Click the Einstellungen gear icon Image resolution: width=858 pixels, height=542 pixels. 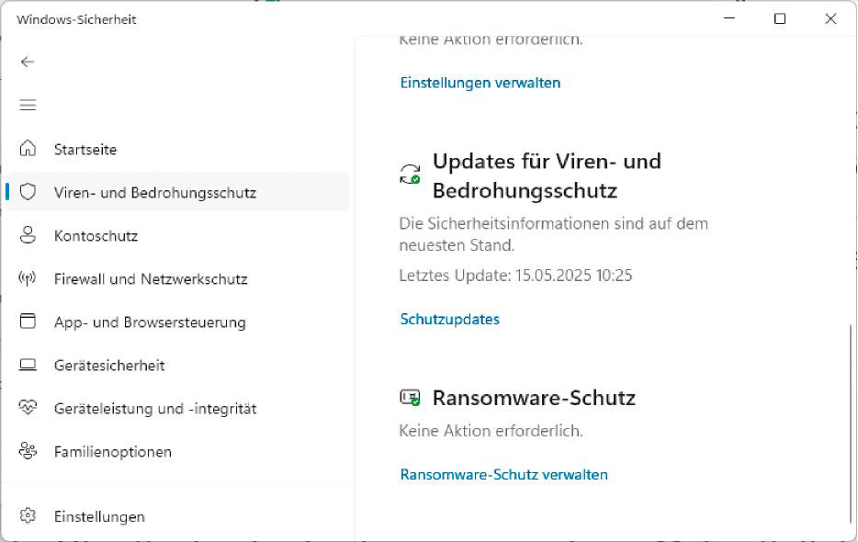pyautogui.click(x=28, y=515)
